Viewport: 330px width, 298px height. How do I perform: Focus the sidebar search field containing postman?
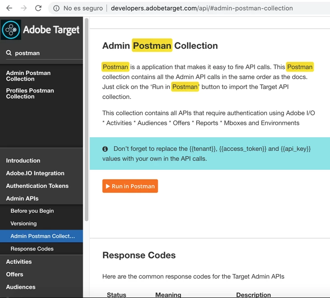click(44, 53)
